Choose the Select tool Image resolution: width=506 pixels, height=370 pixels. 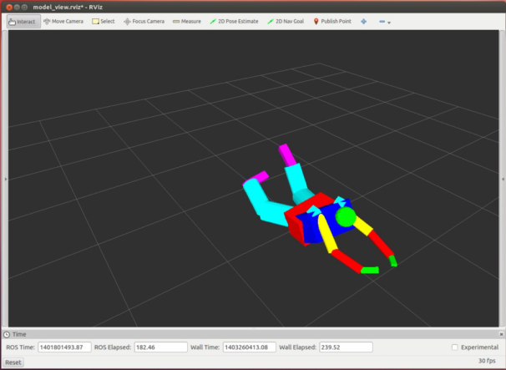click(104, 22)
